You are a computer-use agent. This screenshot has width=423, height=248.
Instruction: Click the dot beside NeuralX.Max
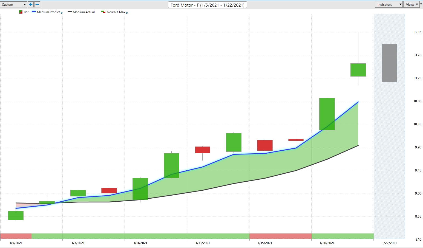[x=127, y=13]
